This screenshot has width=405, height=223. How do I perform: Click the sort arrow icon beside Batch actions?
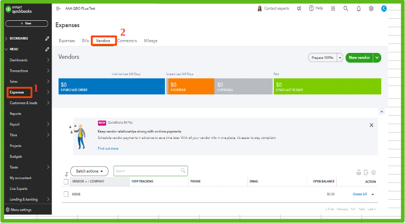[x=66, y=174]
